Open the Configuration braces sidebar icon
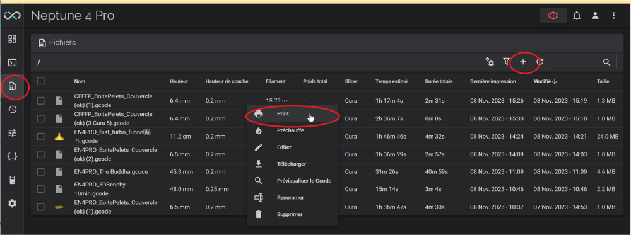Image resolution: width=631 pixels, height=235 pixels. coord(13,156)
